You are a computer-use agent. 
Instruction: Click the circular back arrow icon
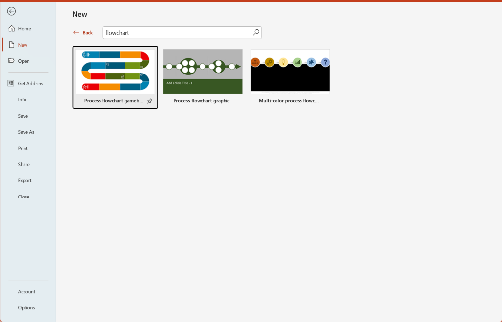pos(12,12)
